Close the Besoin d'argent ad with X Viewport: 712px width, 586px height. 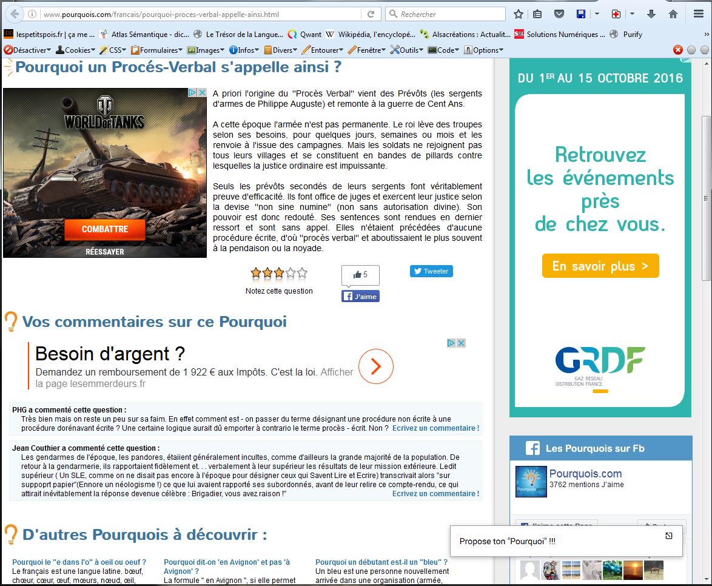[x=461, y=343]
